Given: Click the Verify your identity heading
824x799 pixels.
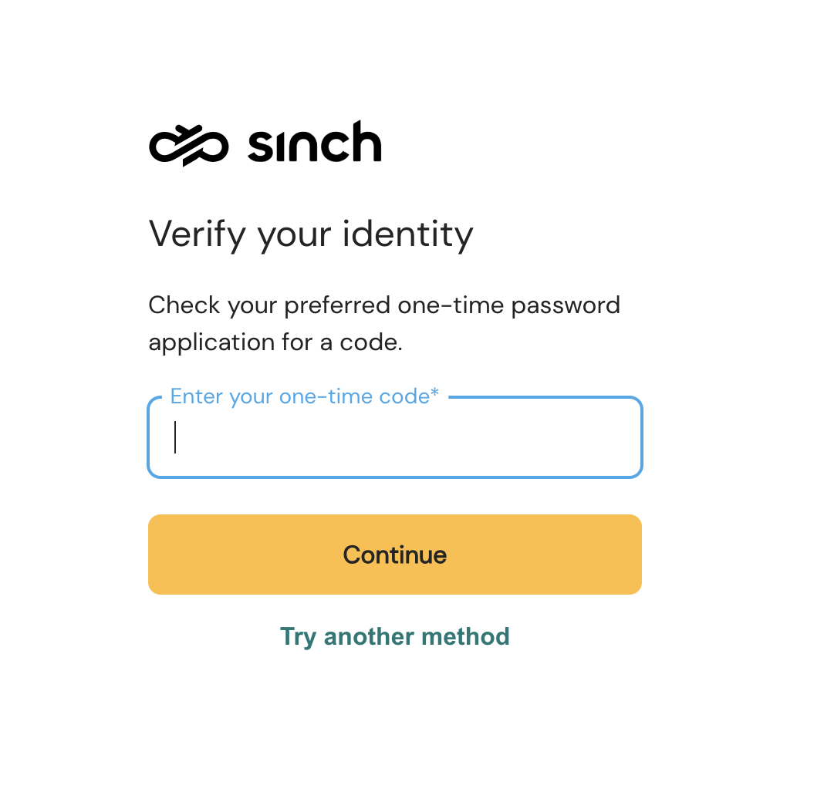Looking at the screenshot, I should (x=310, y=233).
